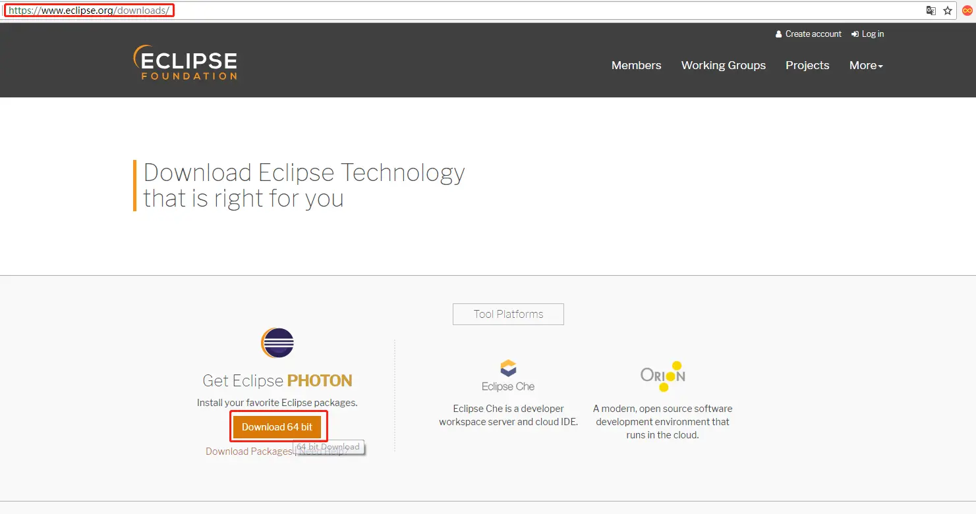Open the Working Groups menu item
Image resolution: width=976 pixels, height=514 pixels.
(724, 65)
